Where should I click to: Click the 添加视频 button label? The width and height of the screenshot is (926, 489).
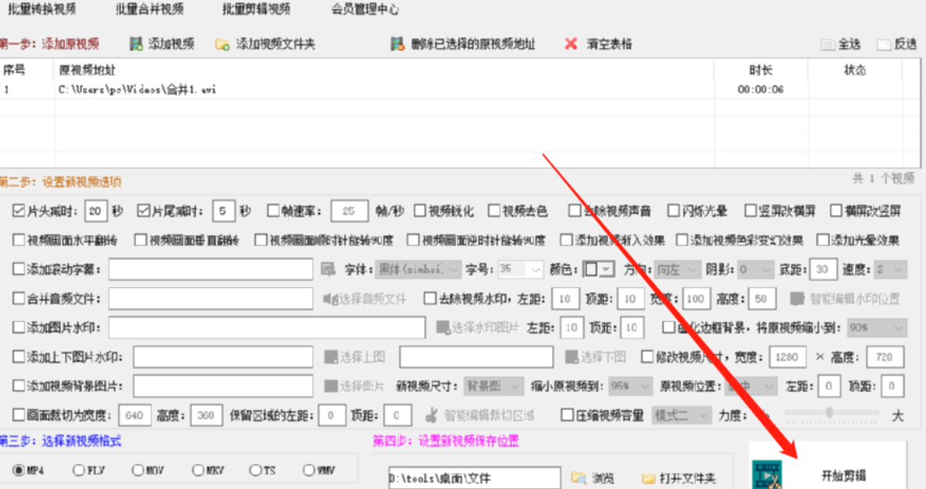(171, 44)
